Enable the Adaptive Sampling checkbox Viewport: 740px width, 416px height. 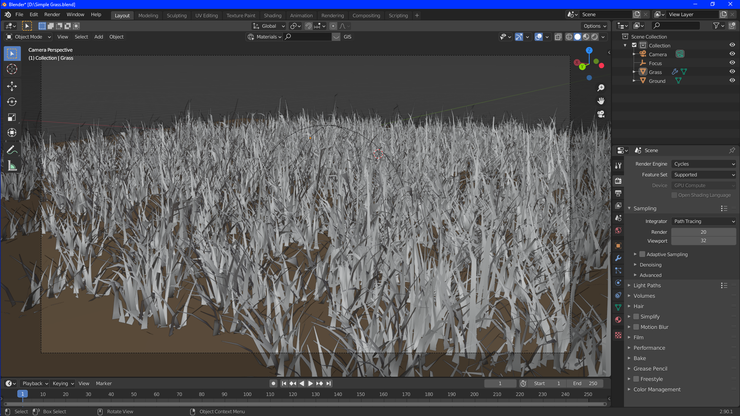point(642,254)
